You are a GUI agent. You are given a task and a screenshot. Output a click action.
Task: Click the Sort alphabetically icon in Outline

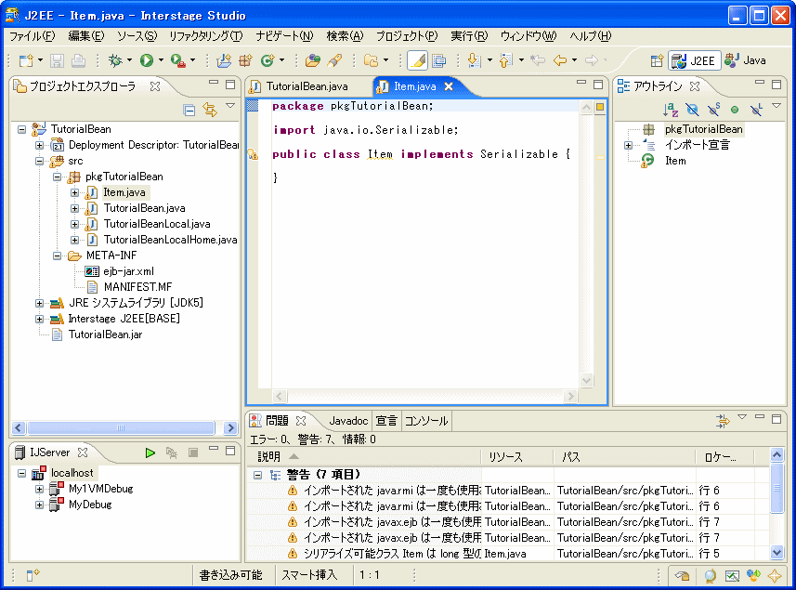[x=671, y=109]
